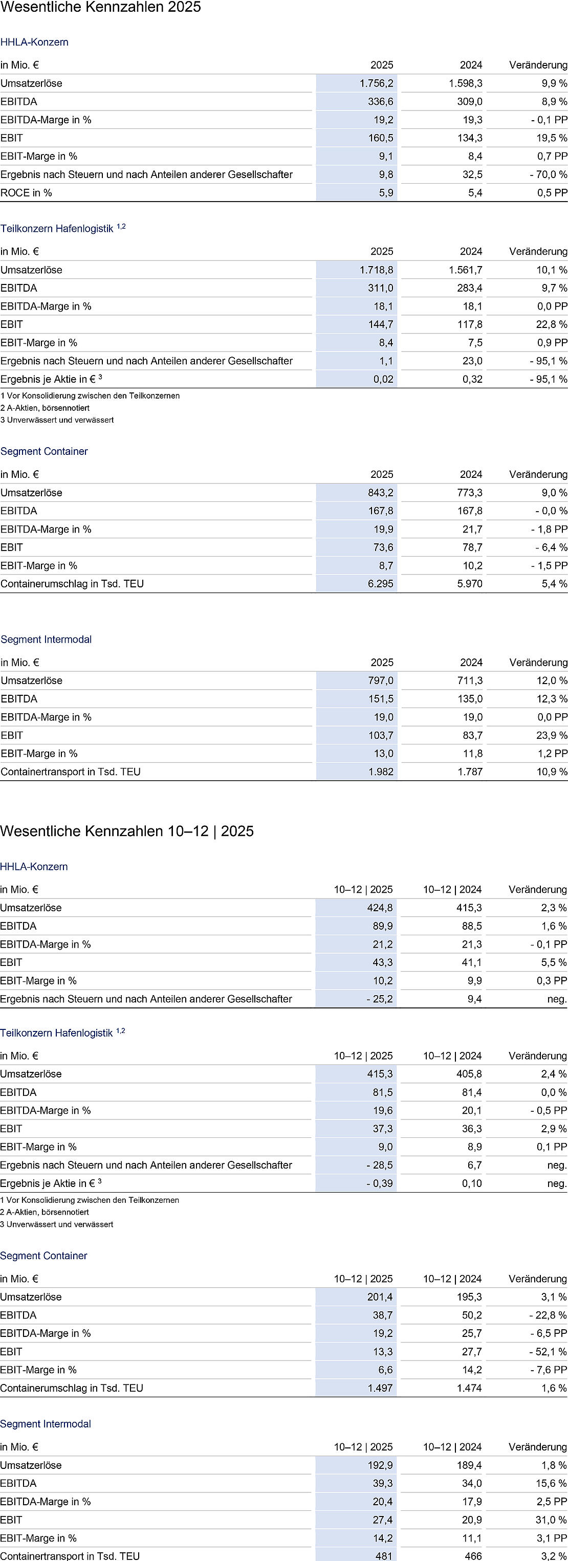Viewport: 568px width, 1561px height.
Task: Click the "Wesentliche Kennzahlen 10–12 | 2025" heading
Action: tap(127, 831)
